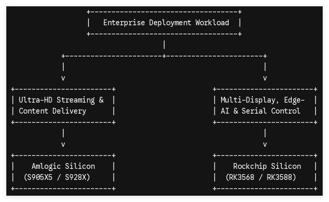Screen dimensions: 329x202
Task: Click the center plus junction under Enterprise box
Action: point(164,56)
